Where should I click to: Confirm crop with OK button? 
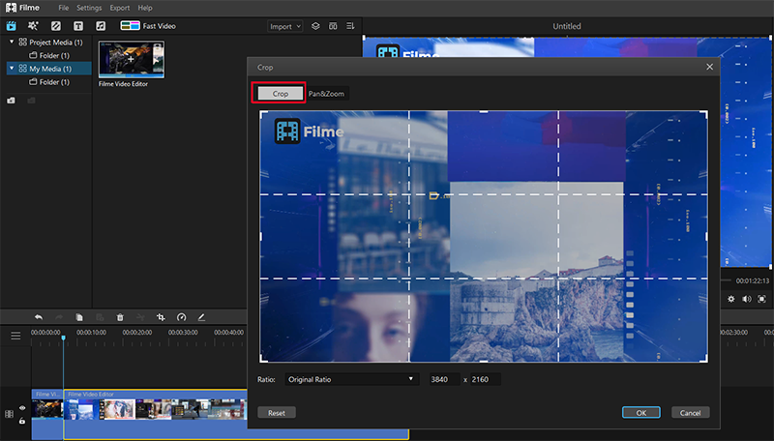click(x=640, y=413)
